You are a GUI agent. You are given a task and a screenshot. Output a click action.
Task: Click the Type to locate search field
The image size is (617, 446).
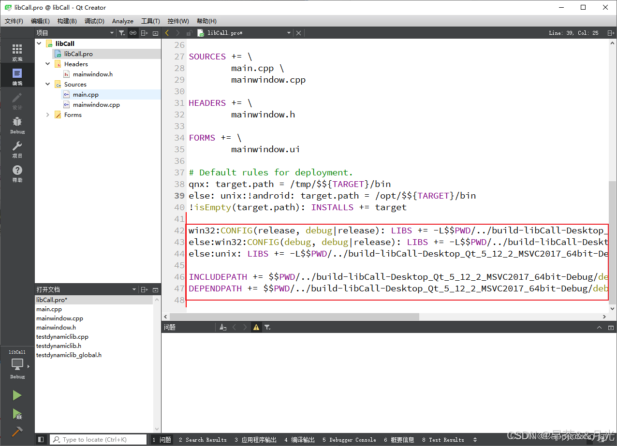coord(98,439)
